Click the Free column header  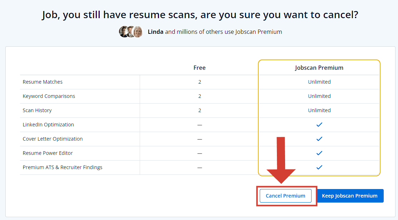[x=199, y=68]
